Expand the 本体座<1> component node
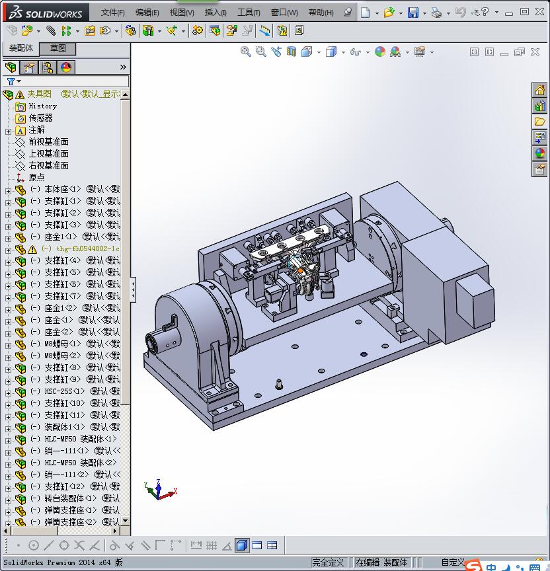 [x=9, y=191]
